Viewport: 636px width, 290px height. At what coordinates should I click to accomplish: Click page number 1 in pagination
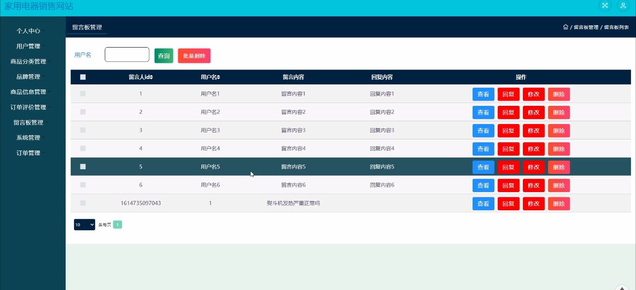tap(117, 225)
